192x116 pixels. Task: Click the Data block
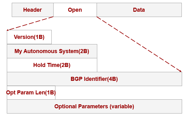139,10
